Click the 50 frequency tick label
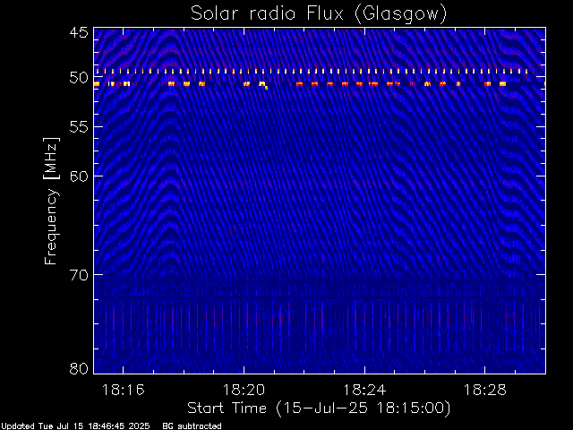The image size is (573, 430). pos(79,78)
